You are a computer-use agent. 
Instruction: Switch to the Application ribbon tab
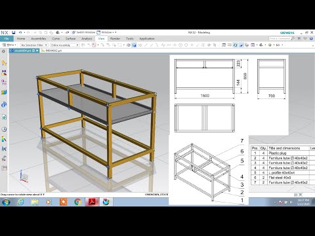tap(147, 39)
